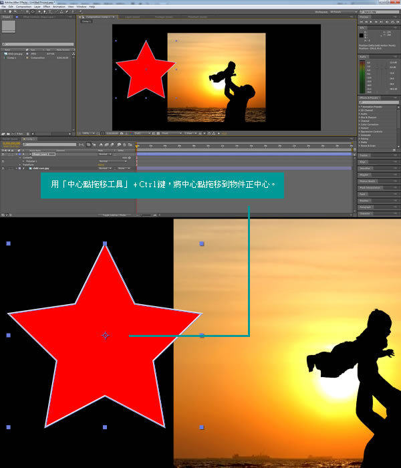Click Toggle Switches / Modes button
401x468 pixels.
(x=114, y=215)
